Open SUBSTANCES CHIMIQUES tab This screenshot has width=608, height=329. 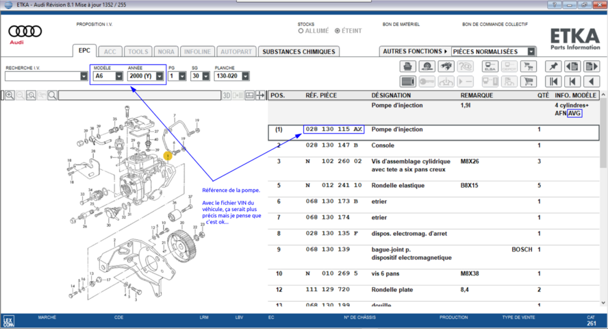(299, 51)
